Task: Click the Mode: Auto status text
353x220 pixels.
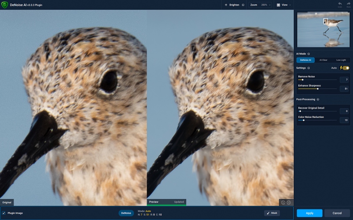Action: [144, 211]
